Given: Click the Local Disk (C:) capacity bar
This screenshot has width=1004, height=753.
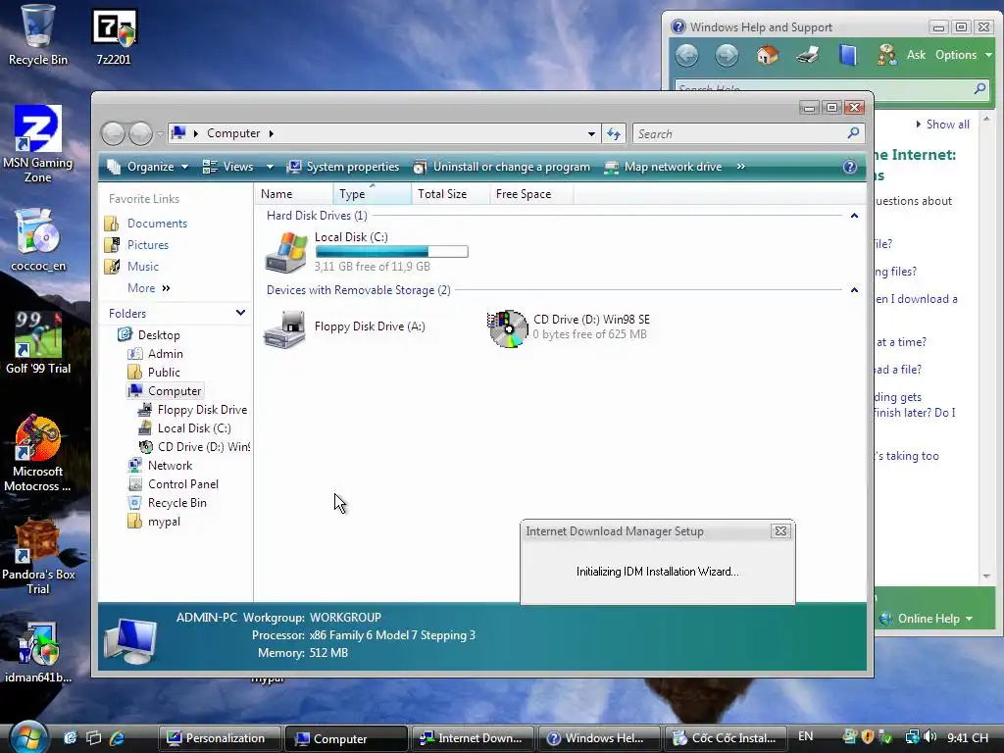Looking at the screenshot, I should pyautogui.click(x=392, y=252).
